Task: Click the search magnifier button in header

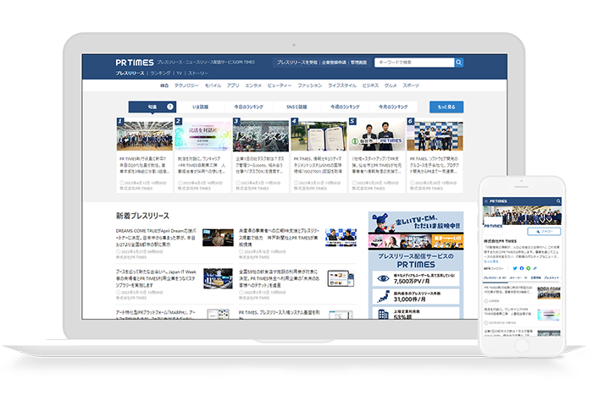Action: tap(459, 63)
